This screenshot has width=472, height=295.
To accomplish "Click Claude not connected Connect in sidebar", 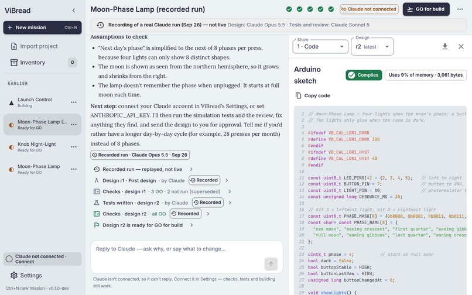I will click(42, 259).
